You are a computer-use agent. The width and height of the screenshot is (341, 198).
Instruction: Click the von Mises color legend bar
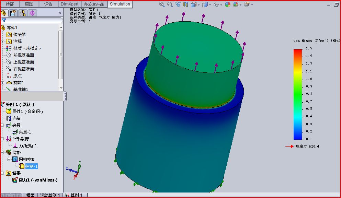coord(298,94)
